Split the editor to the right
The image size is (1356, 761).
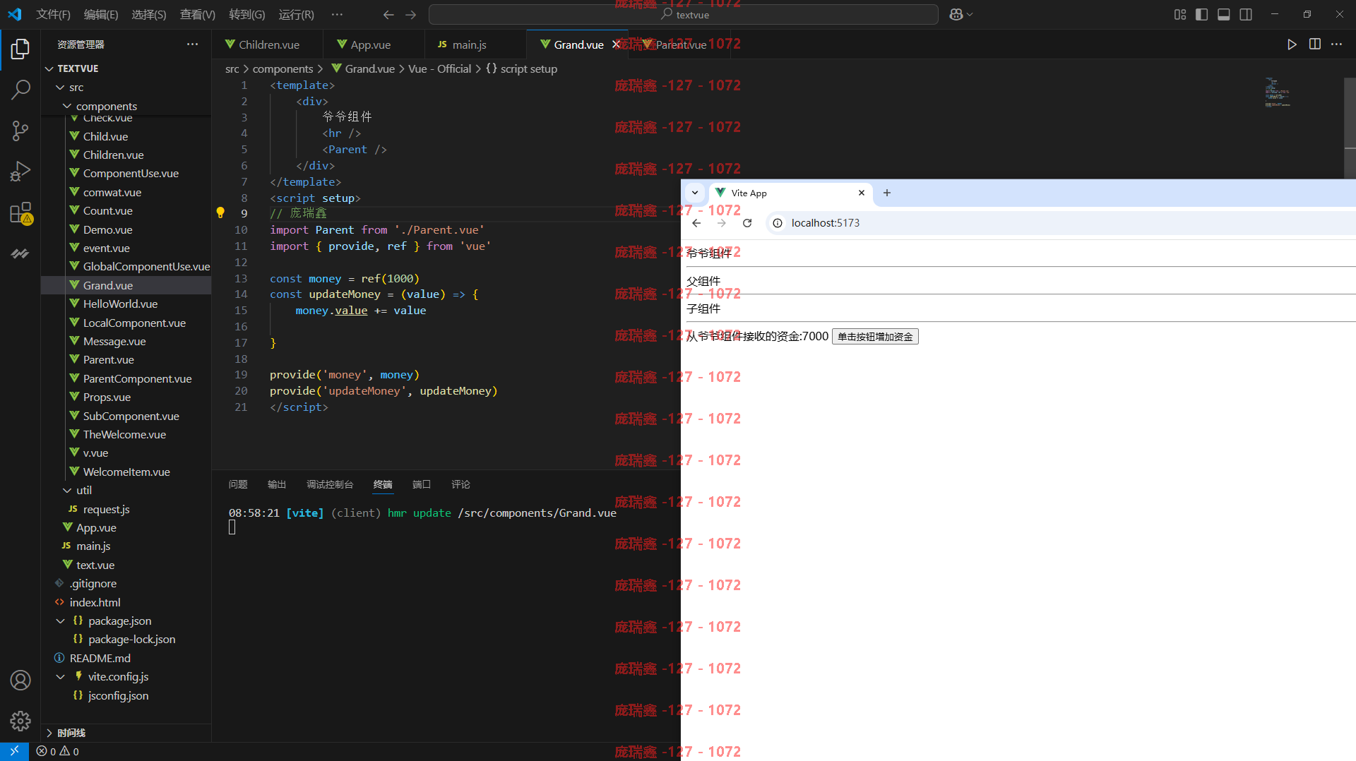[x=1314, y=44]
